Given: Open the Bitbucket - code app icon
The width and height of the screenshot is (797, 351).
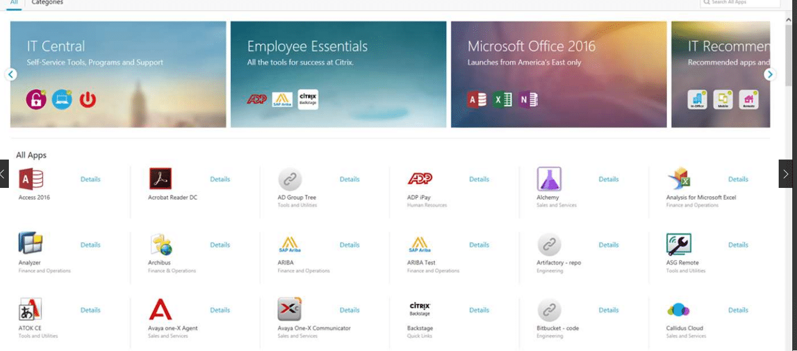Looking at the screenshot, I should (x=549, y=310).
